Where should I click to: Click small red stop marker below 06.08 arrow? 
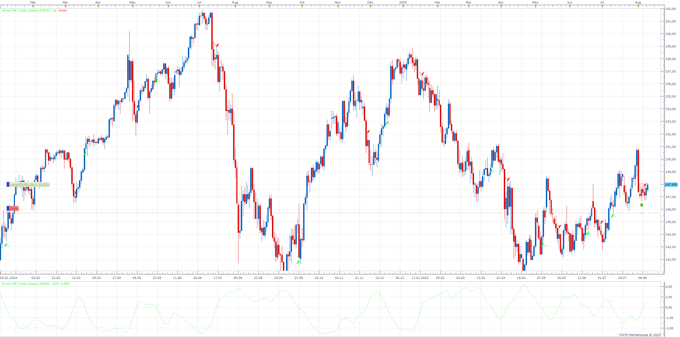click(x=641, y=213)
